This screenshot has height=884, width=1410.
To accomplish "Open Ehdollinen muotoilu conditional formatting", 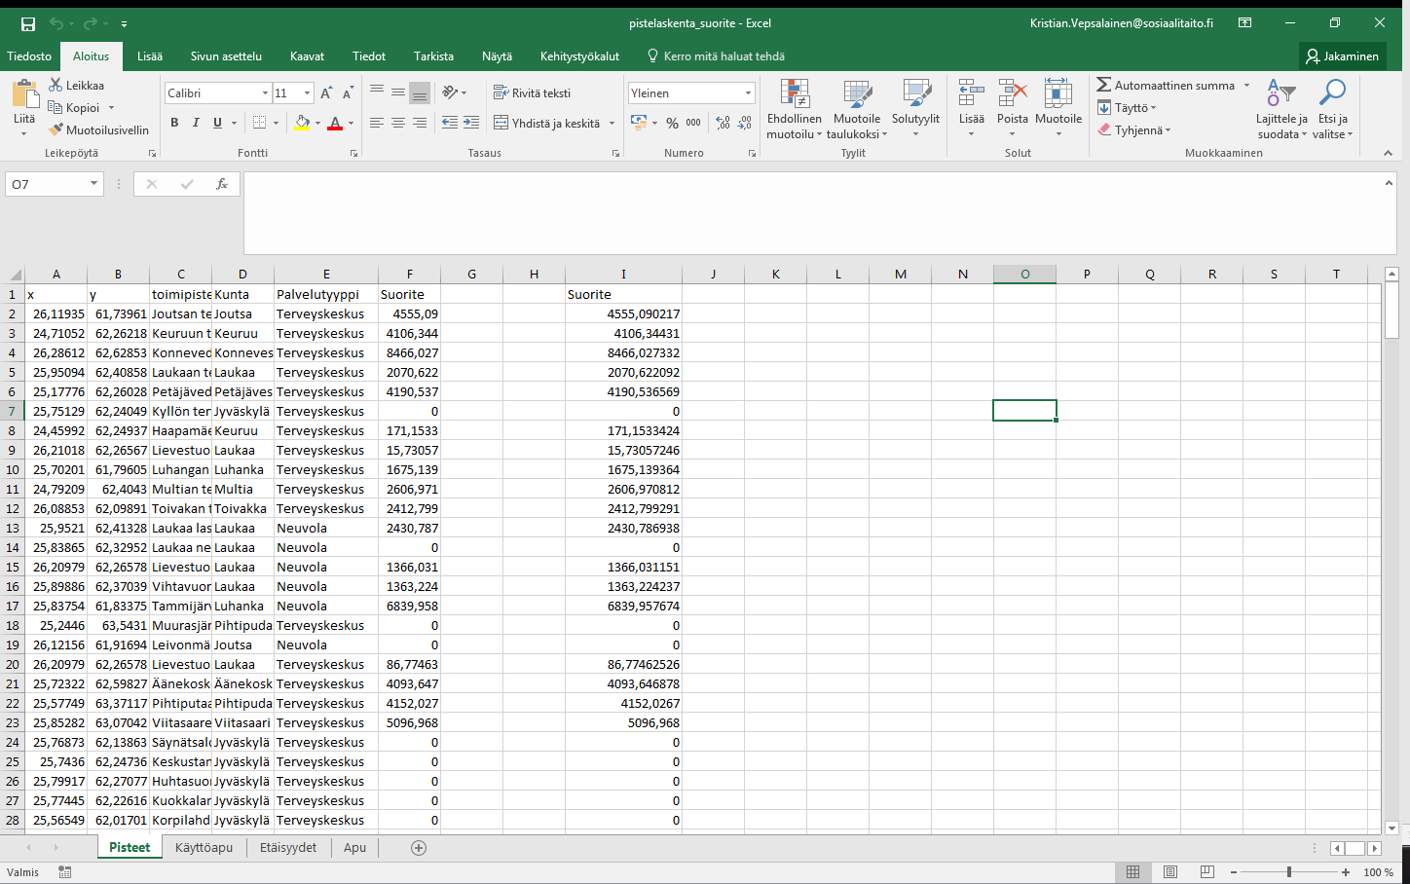I will click(795, 109).
